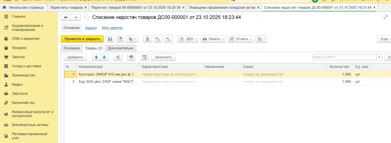Show Dr/Cr accounting entries icon
The image size is (391, 143).
click(x=158, y=39)
